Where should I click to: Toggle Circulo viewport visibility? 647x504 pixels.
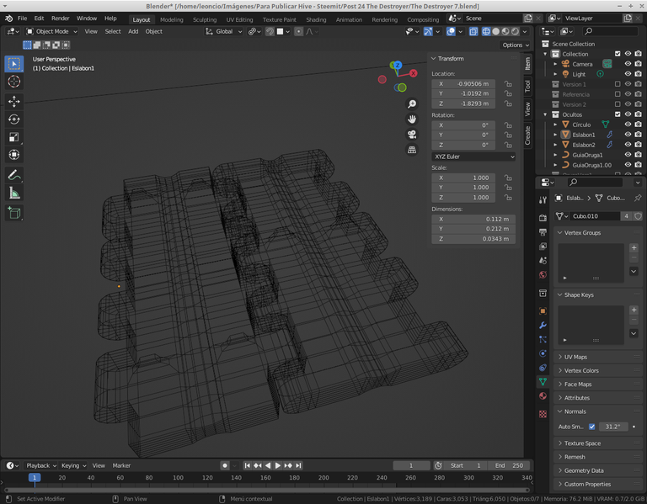coord(628,125)
